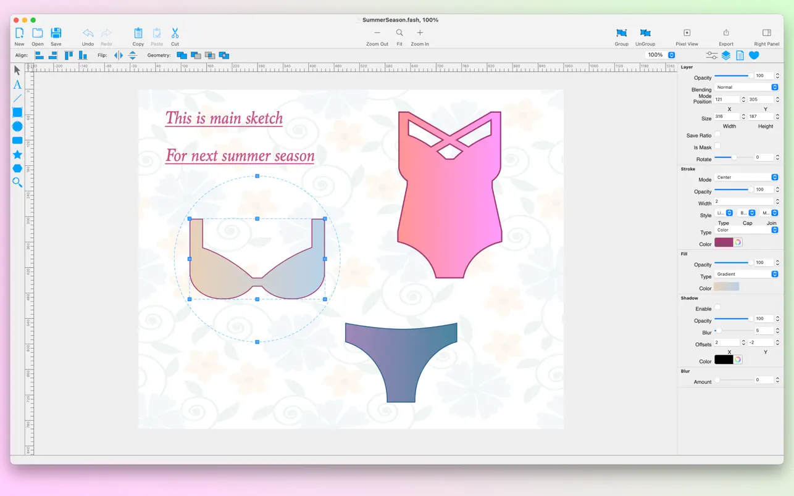Image resolution: width=794 pixels, height=496 pixels.
Task: Click the Cut scissors icon
Action: (175, 33)
